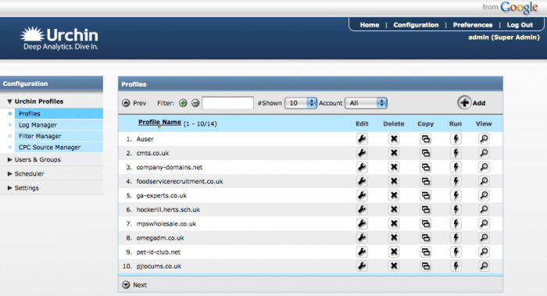Viewport: 547px width, 296px height.
Task: View the pjlocums.co.uk profile report
Action: 484,266
